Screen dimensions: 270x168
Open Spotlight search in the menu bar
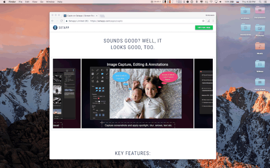coord(260,2)
